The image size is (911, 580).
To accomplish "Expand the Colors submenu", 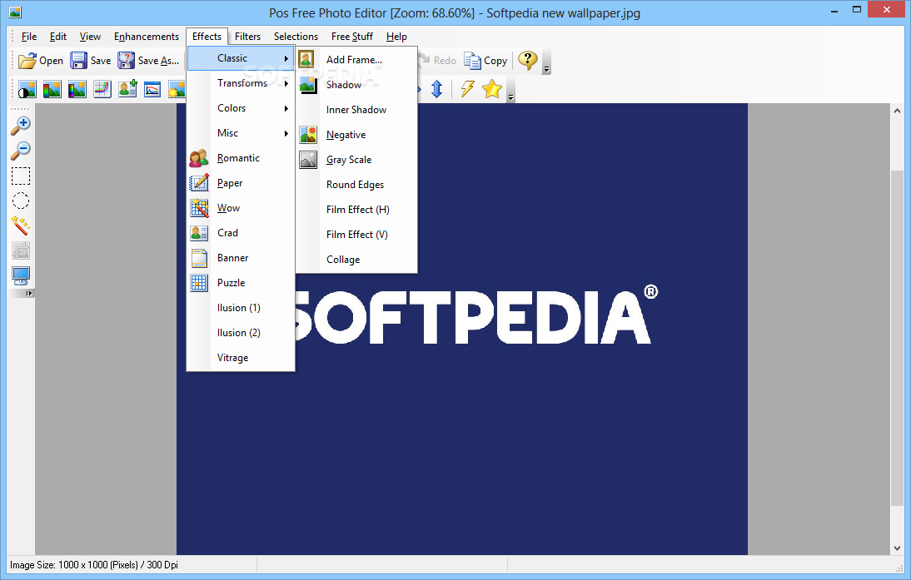I will pos(241,108).
